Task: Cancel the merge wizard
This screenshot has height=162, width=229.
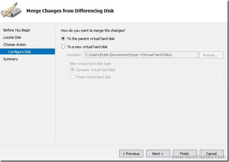Action: [212, 153]
